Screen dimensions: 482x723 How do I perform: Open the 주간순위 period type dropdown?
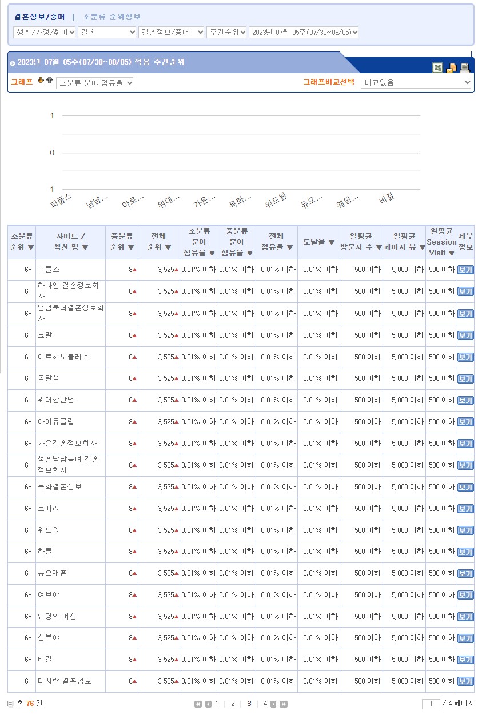[x=226, y=32]
